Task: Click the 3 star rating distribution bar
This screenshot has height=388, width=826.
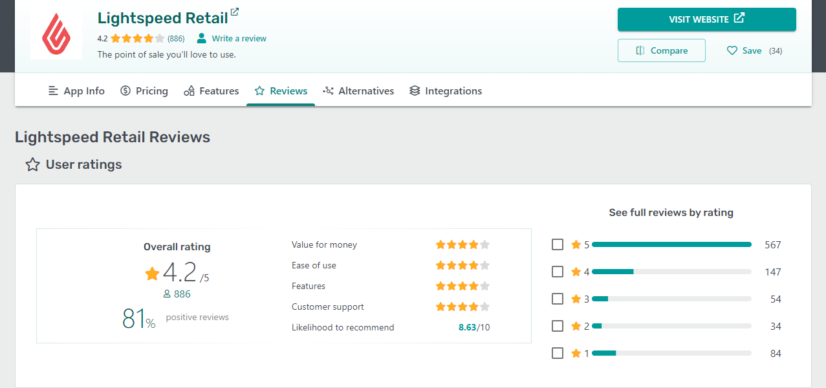Action: pyautogui.click(x=671, y=299)
